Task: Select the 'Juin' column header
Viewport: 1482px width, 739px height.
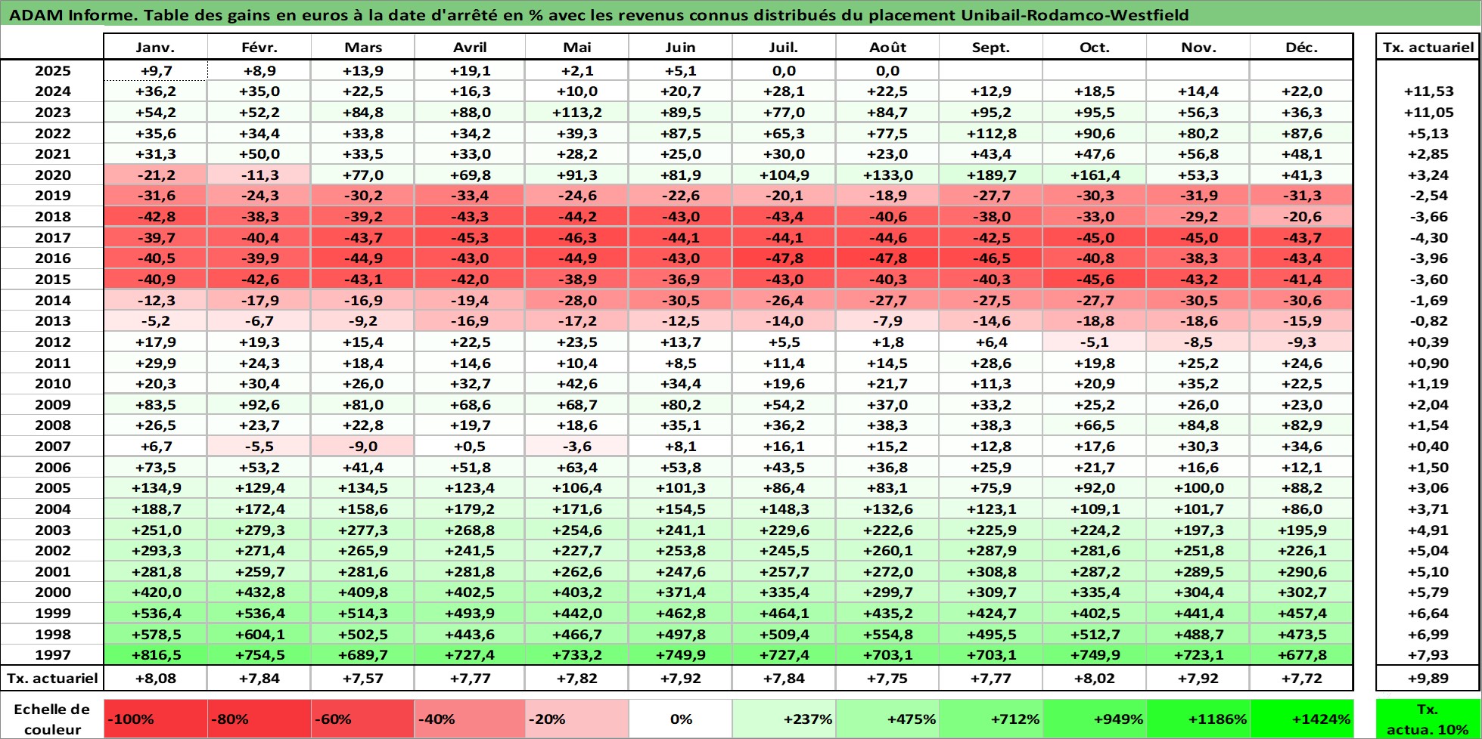Action: tap(681, 47)
